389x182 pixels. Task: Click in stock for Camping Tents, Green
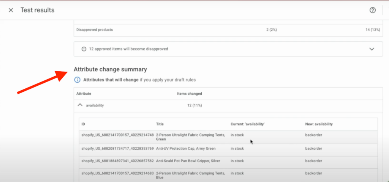(237, 135)
